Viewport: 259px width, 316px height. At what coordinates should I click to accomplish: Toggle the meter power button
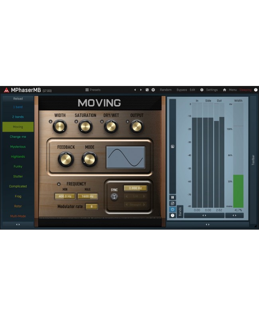(173, 209)
